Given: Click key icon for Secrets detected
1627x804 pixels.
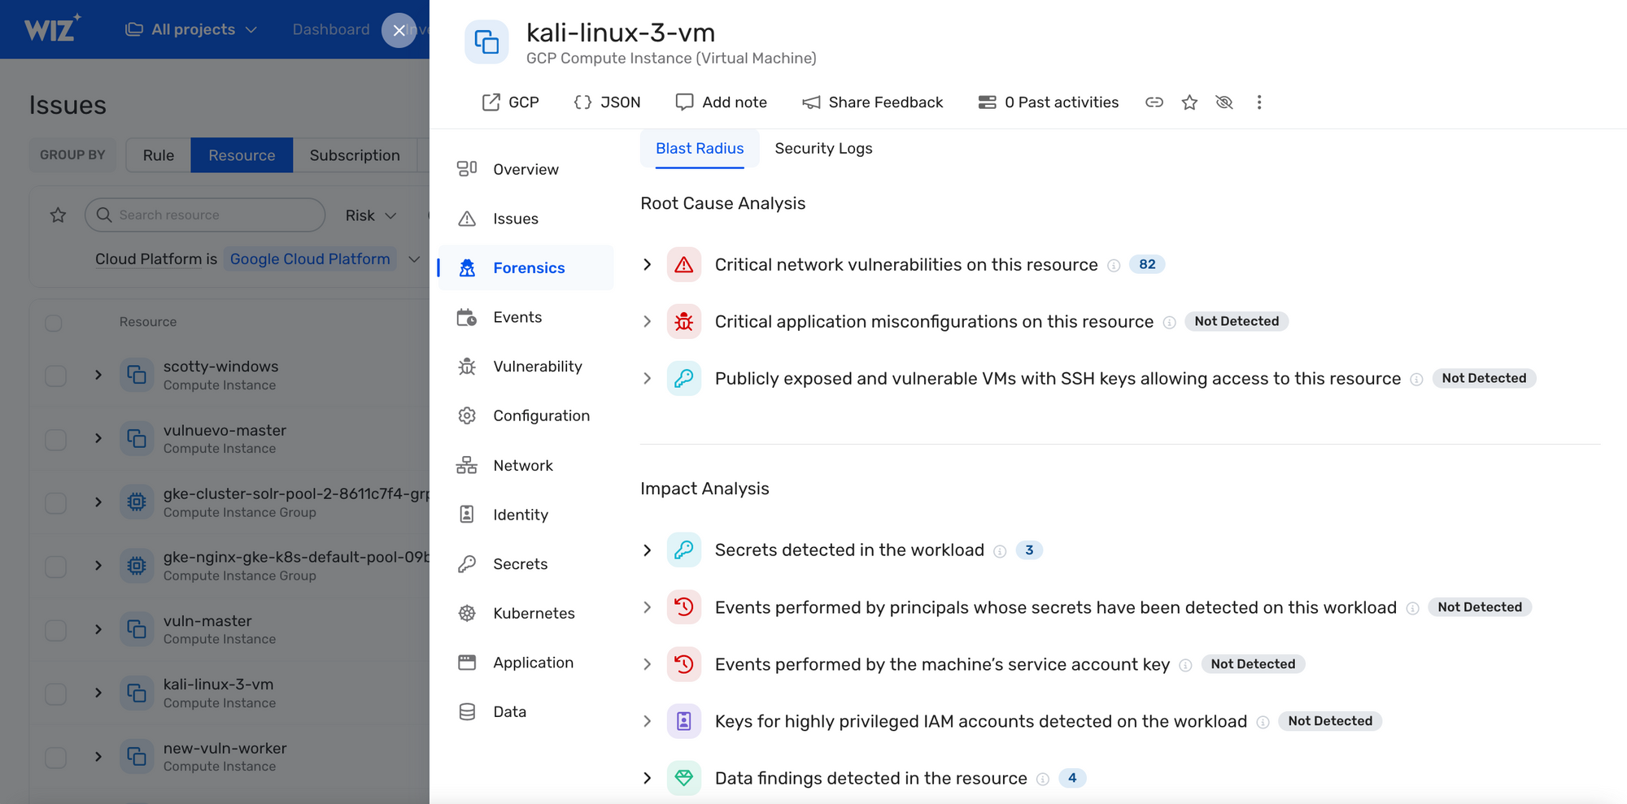Looking at the screenshot, I should coord(684,550).
